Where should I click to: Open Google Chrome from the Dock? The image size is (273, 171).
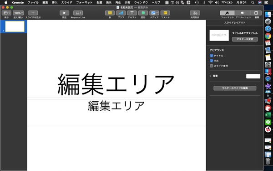tap(268, 36)
